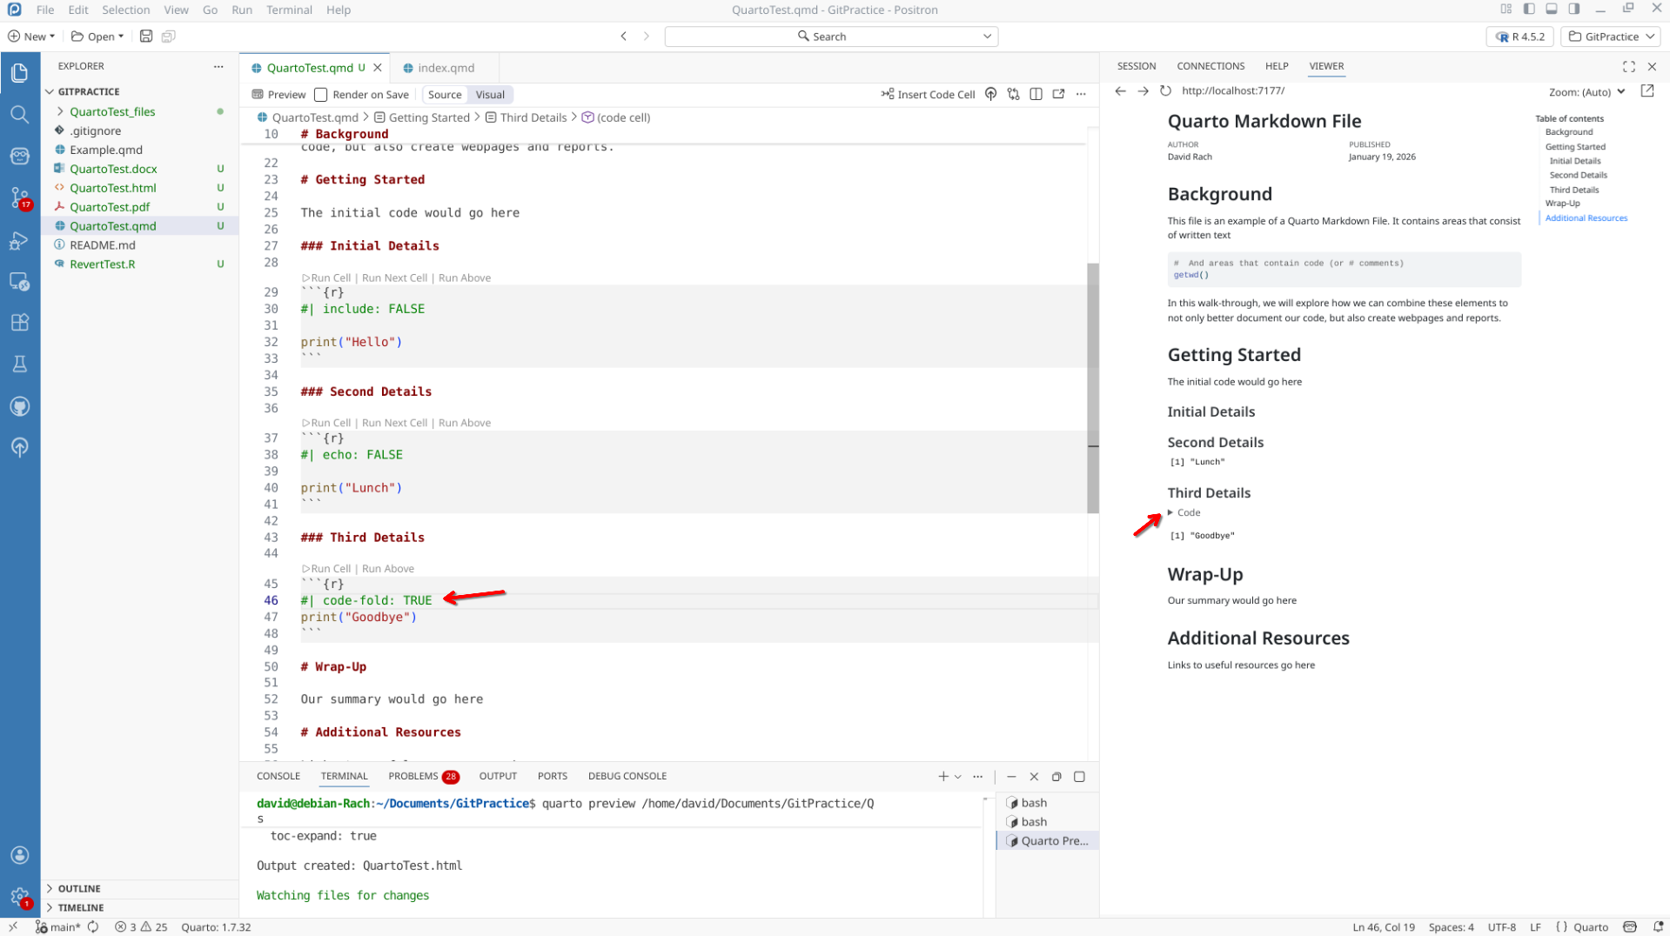Click Additional Resources in table of contents

click(x=1586, y=218)
